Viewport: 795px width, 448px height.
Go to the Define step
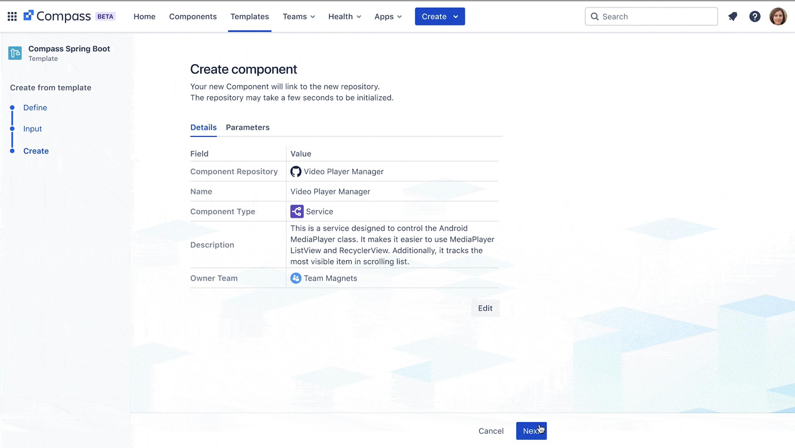pos(35,108)
